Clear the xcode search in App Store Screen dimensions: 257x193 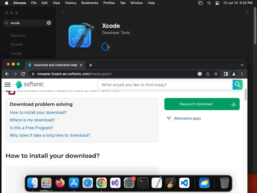[x=49, y=23]
